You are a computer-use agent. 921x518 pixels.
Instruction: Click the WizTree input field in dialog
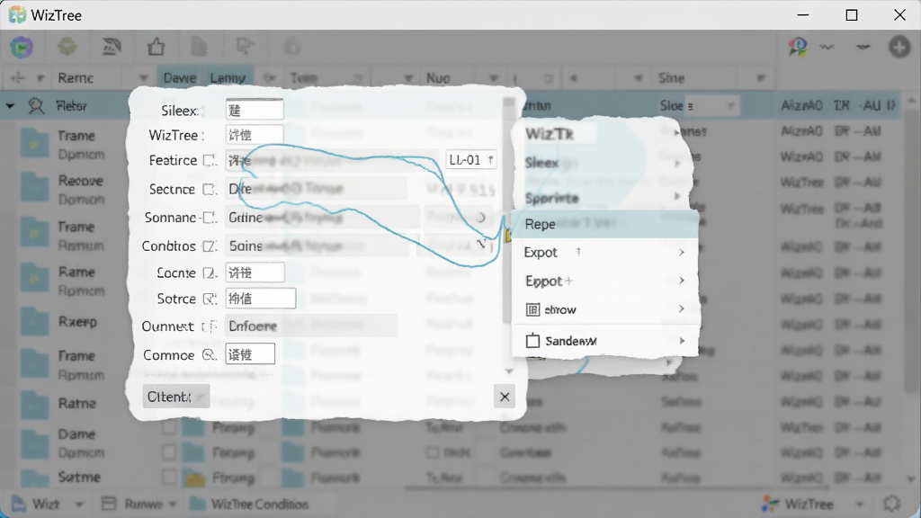tap(255, 135)
